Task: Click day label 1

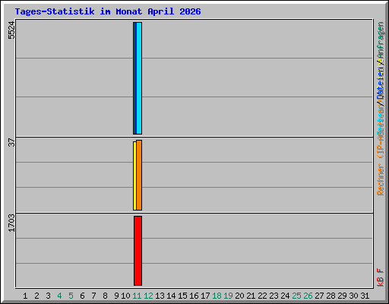Action: coord(25,296)
